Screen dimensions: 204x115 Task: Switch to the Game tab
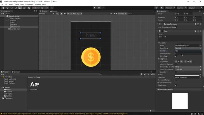[x=54, y=11]
